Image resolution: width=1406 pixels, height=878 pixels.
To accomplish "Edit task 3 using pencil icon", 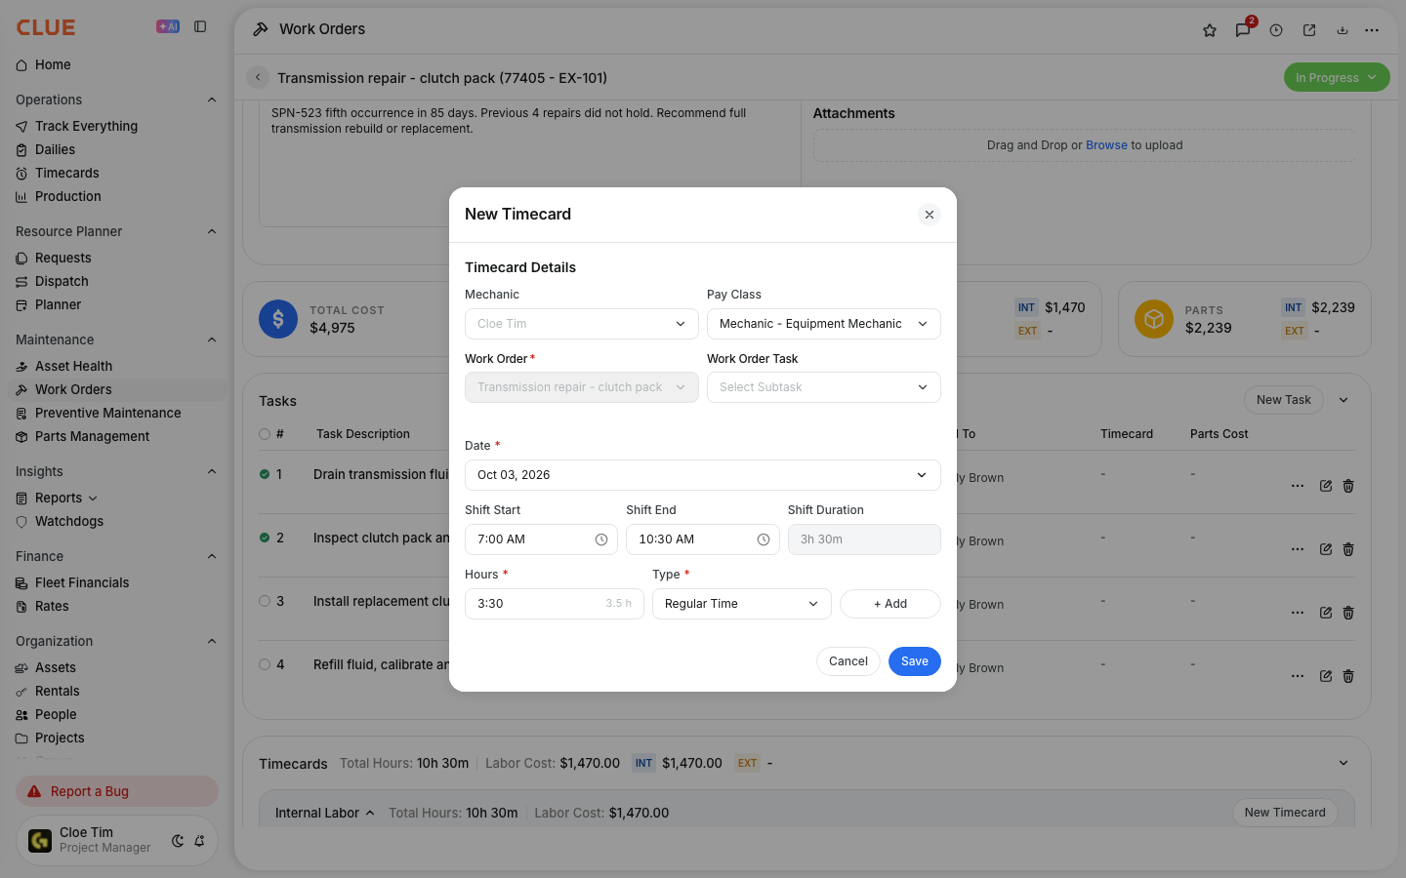I will click(1326, 613).
